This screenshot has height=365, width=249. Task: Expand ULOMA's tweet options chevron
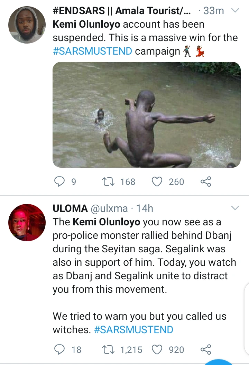click(235, 208)
